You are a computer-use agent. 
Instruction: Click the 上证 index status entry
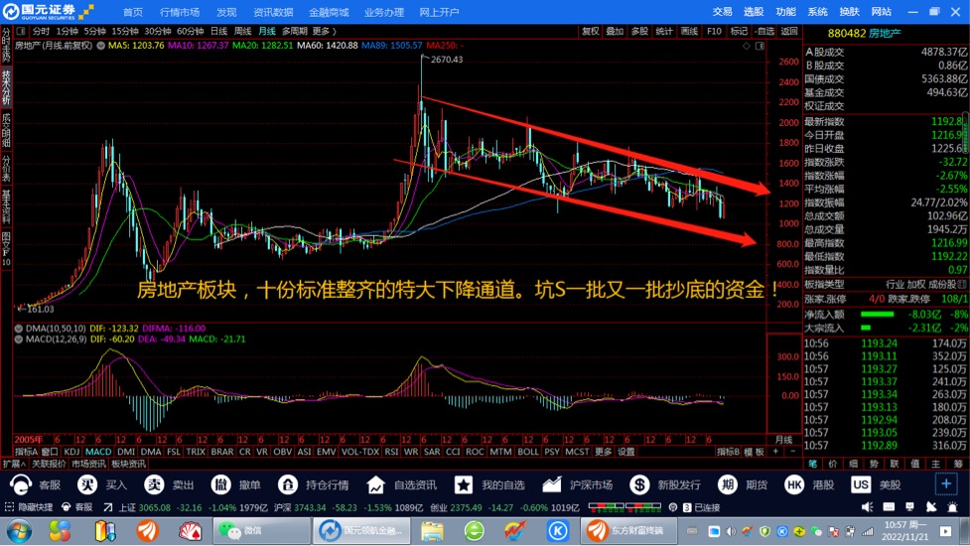[x=195, y=507]
